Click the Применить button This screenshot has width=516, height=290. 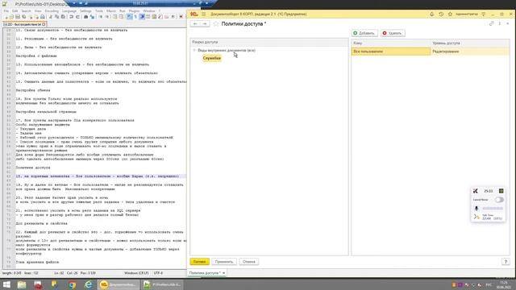[224, 262]
